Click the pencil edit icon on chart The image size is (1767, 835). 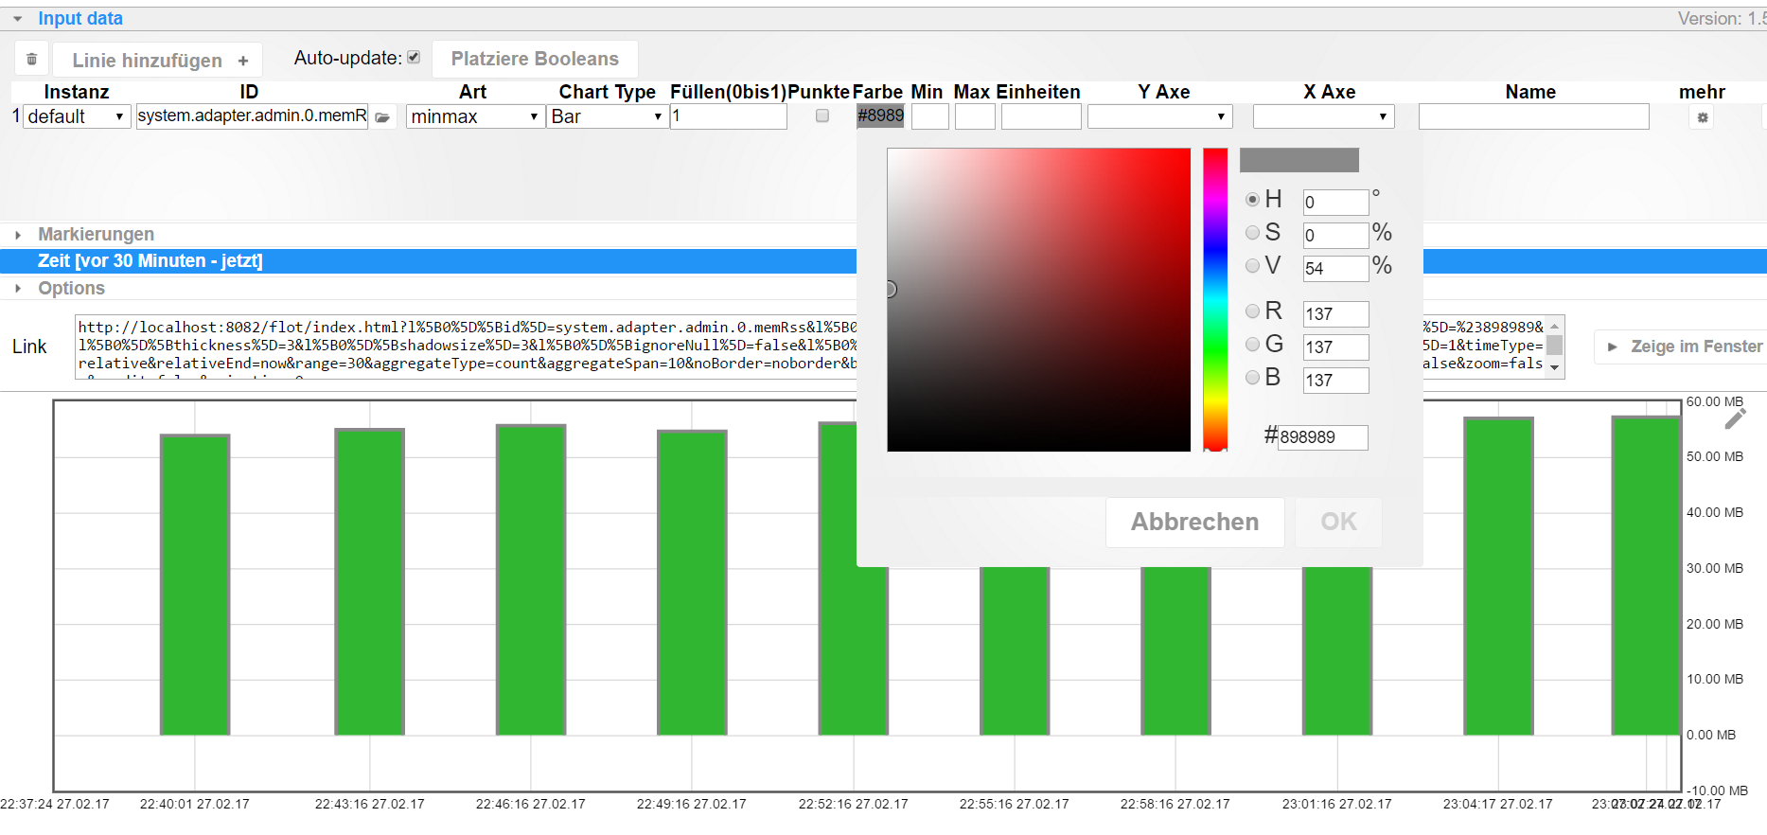click(1735, 418)
